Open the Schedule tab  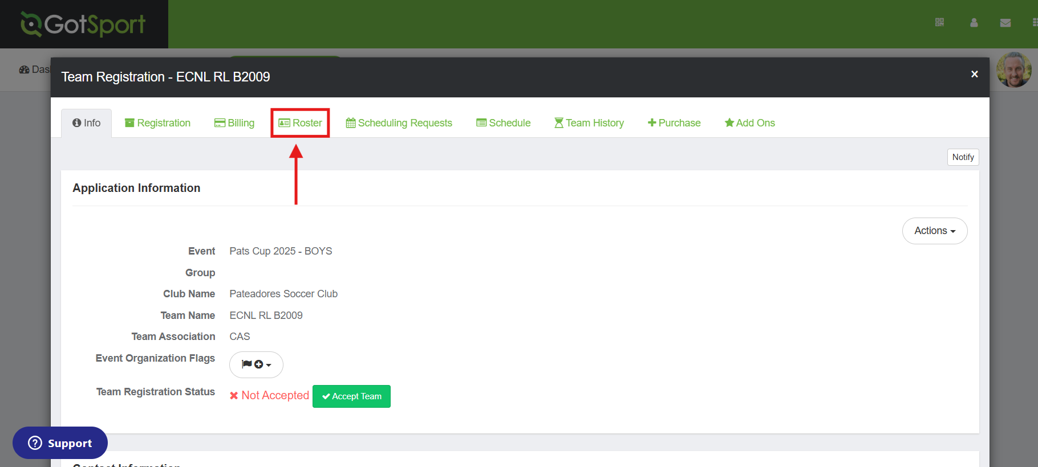pos(503,123)
